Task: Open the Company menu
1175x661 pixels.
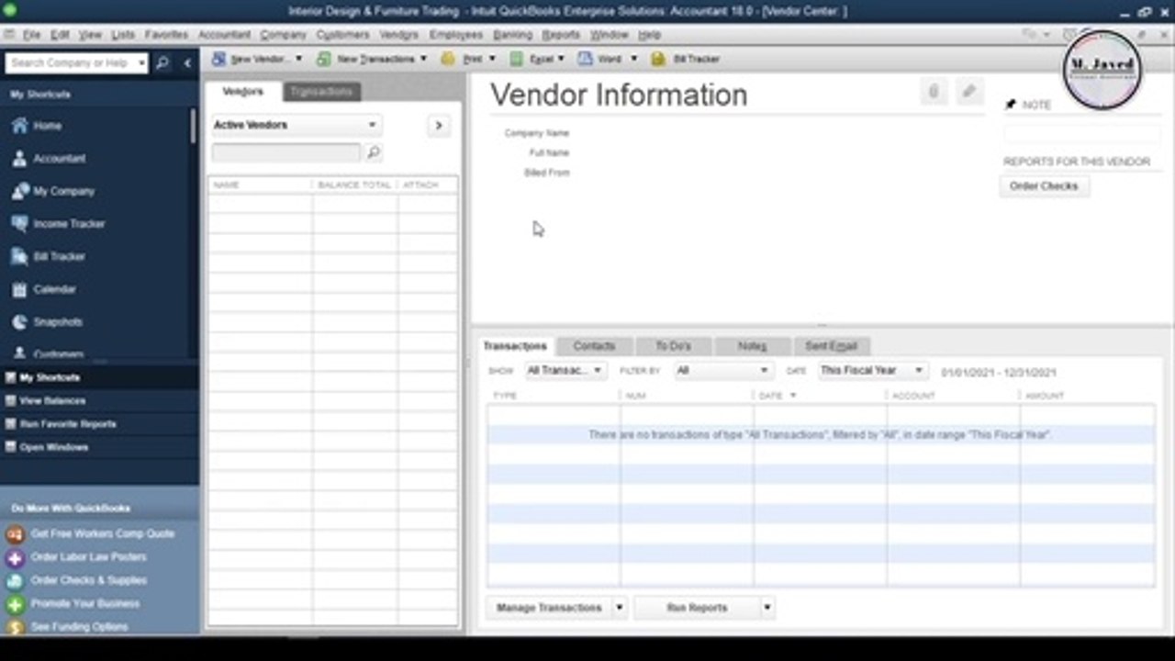Action: [x=283, y=35]
